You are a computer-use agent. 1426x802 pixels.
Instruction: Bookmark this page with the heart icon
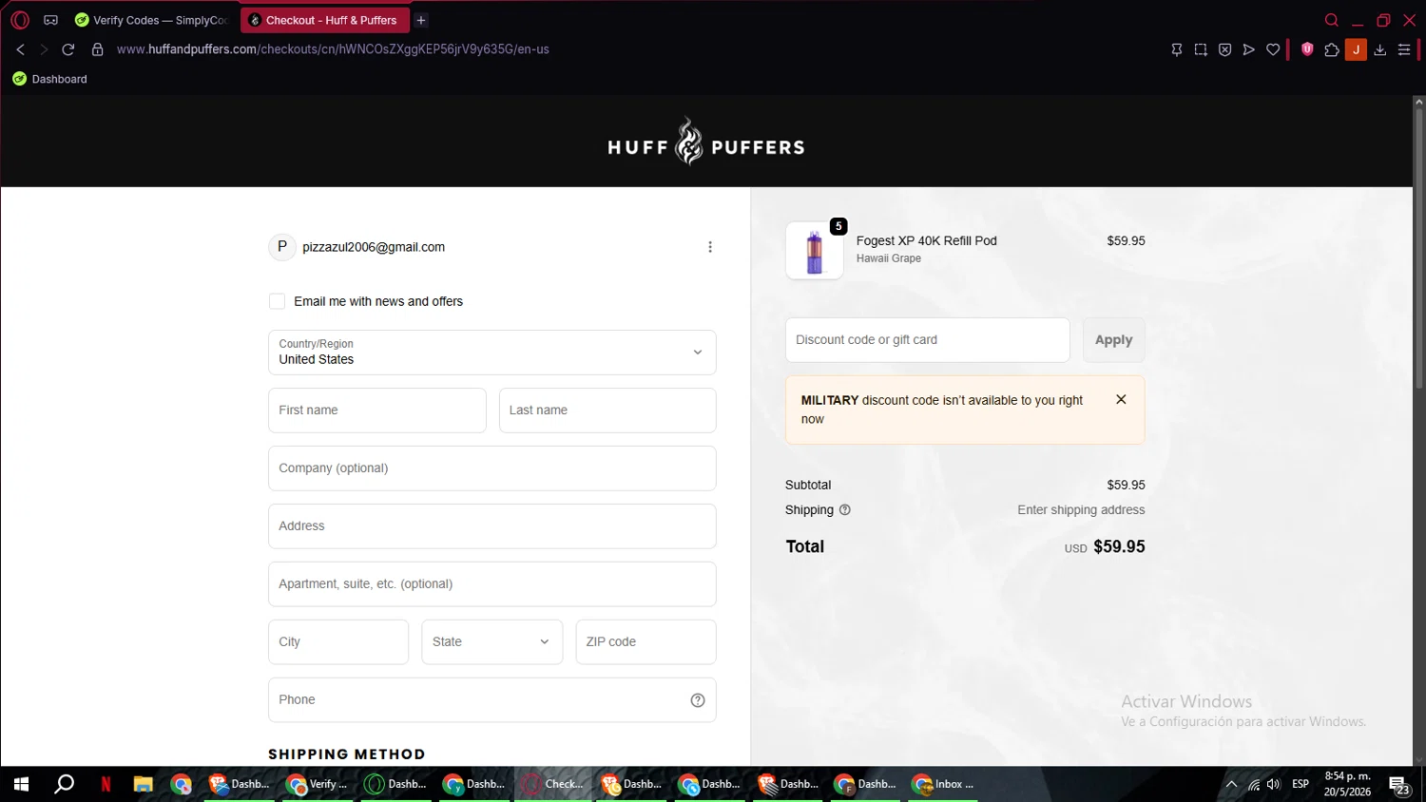pos(1273,49)
